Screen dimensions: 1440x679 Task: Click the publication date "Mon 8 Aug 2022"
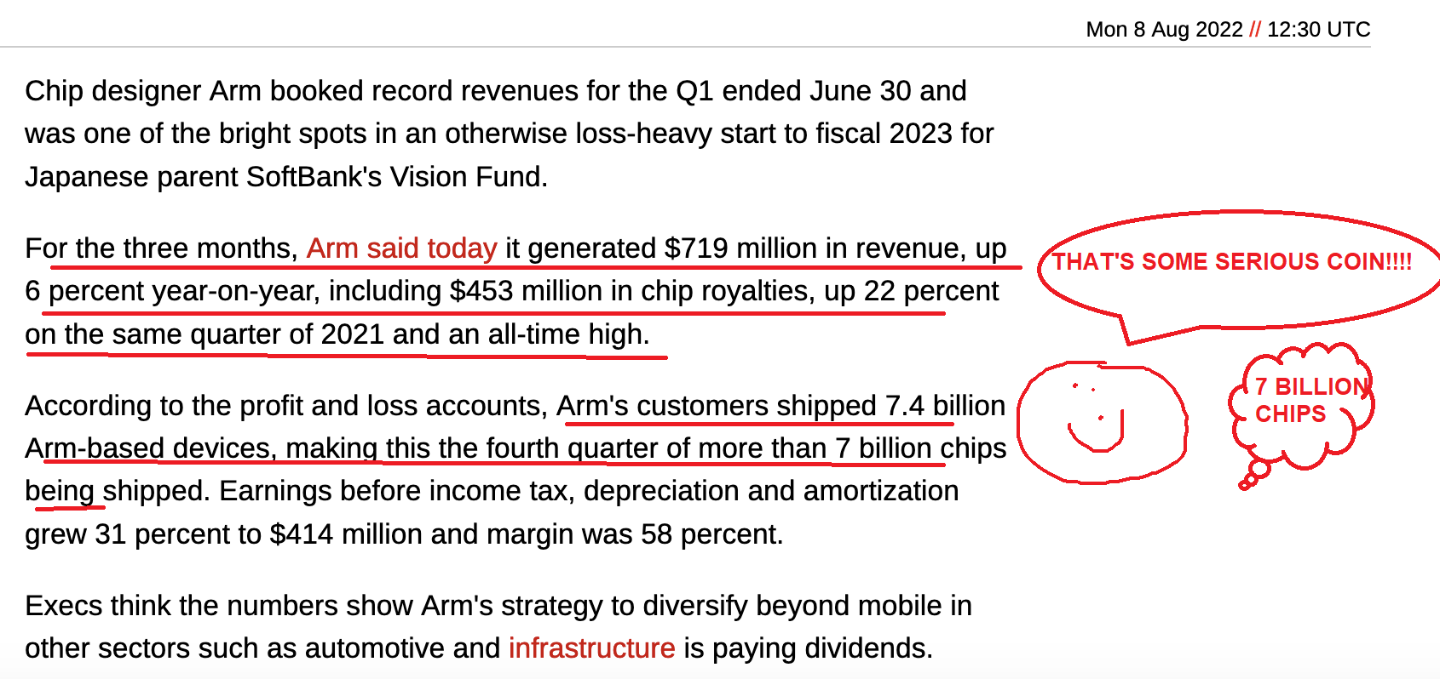tap(1164, 30)
